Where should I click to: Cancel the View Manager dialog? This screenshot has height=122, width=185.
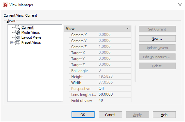pyautogui.click(x=110, y=115)
